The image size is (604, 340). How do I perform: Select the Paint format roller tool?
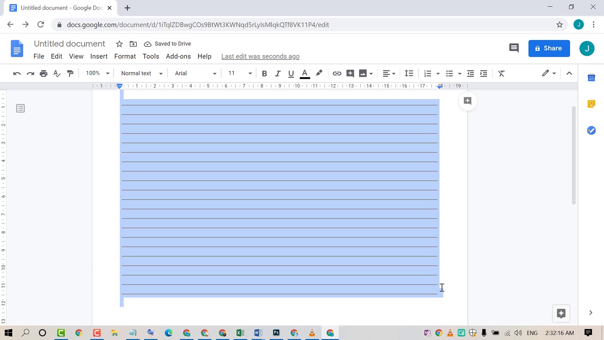tap(70, 73)
